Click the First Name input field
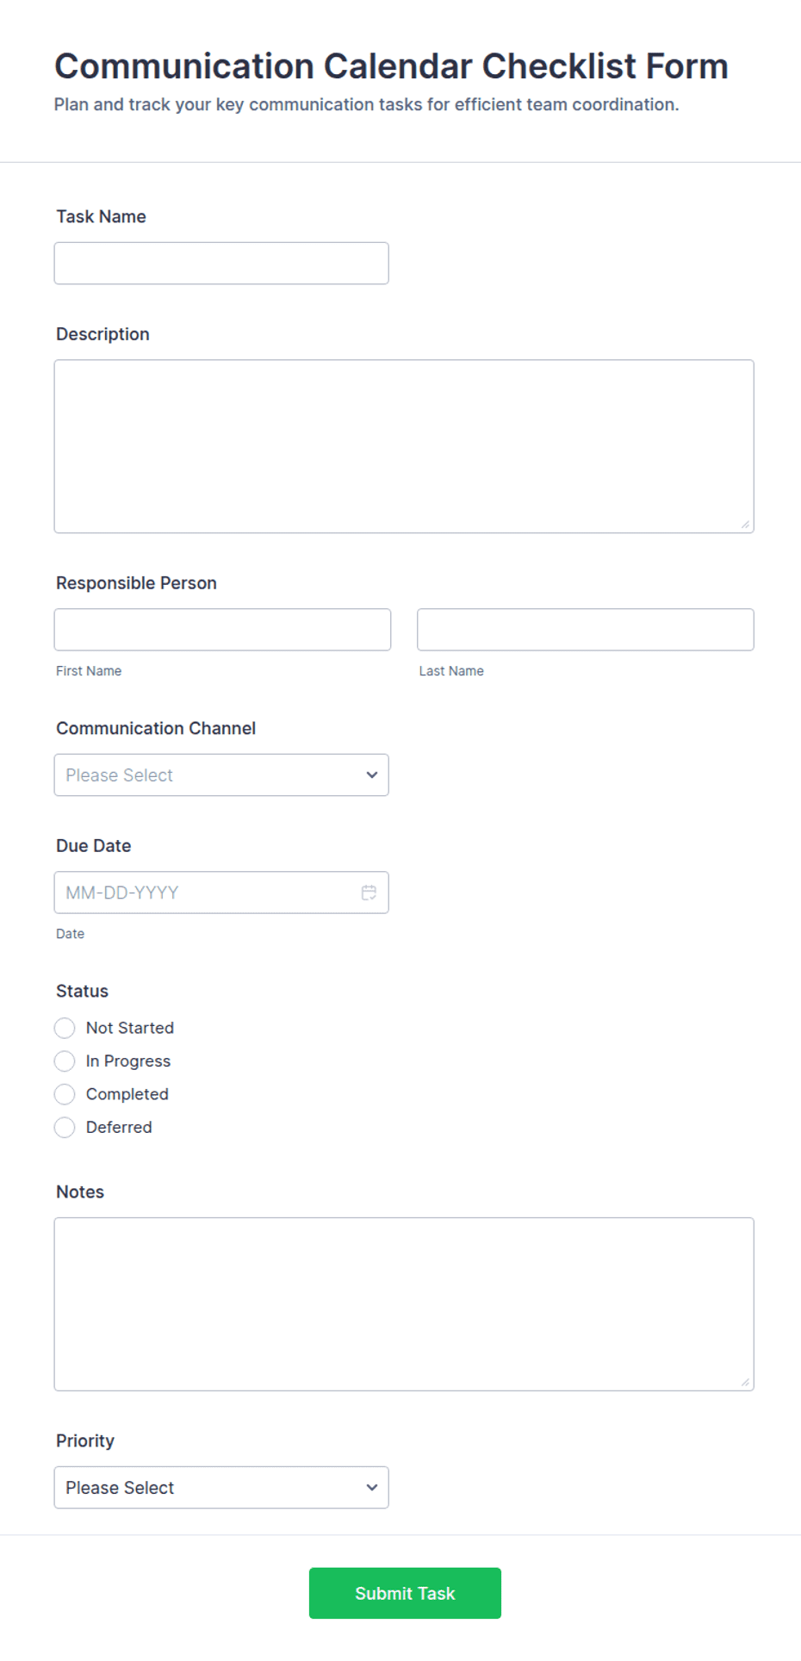Image resolution: width=801 pixels, height=1661 pixels. click(x=222, y=630)
